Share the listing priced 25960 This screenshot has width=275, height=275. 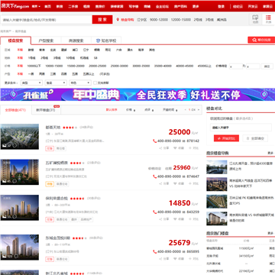164,183
